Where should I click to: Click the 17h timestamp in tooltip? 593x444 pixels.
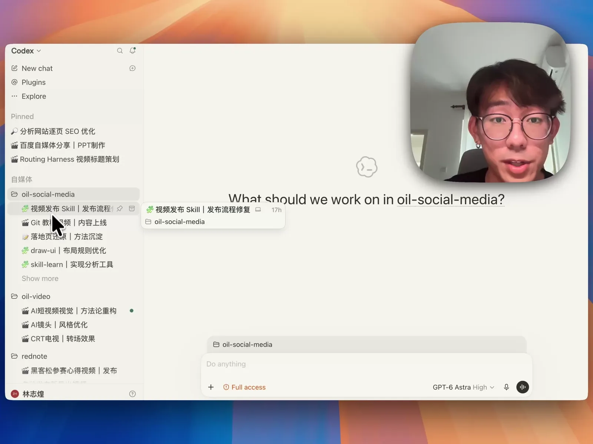tap(276, 210)
